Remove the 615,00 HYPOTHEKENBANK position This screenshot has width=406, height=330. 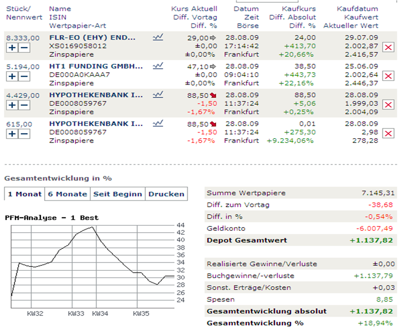(388, 133)
